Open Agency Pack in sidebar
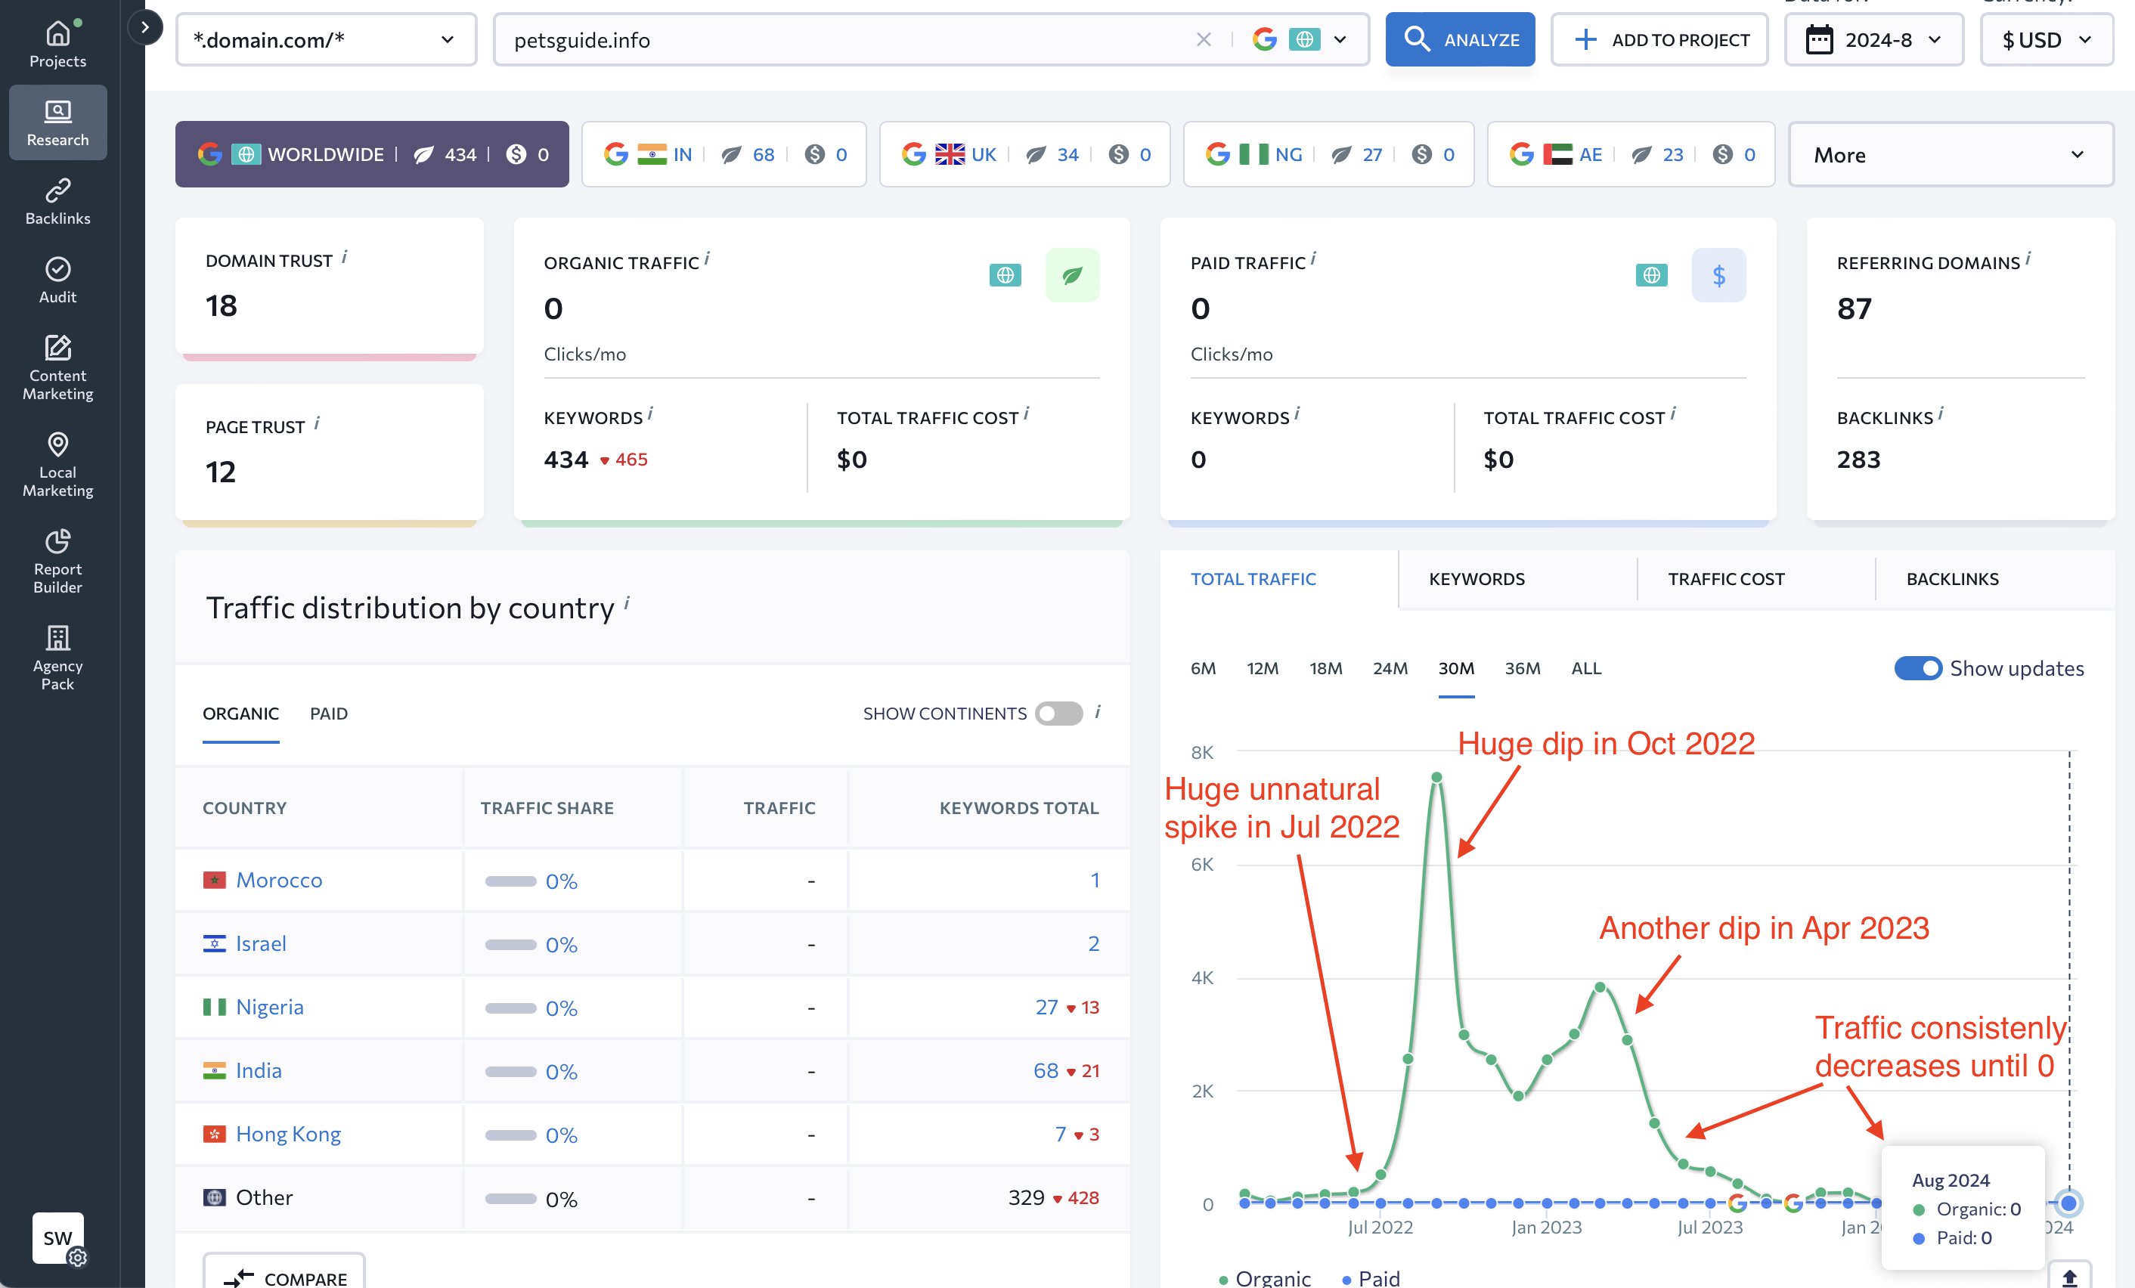This screenshot has width=2135, height=1288. click(x=57, y=658)
